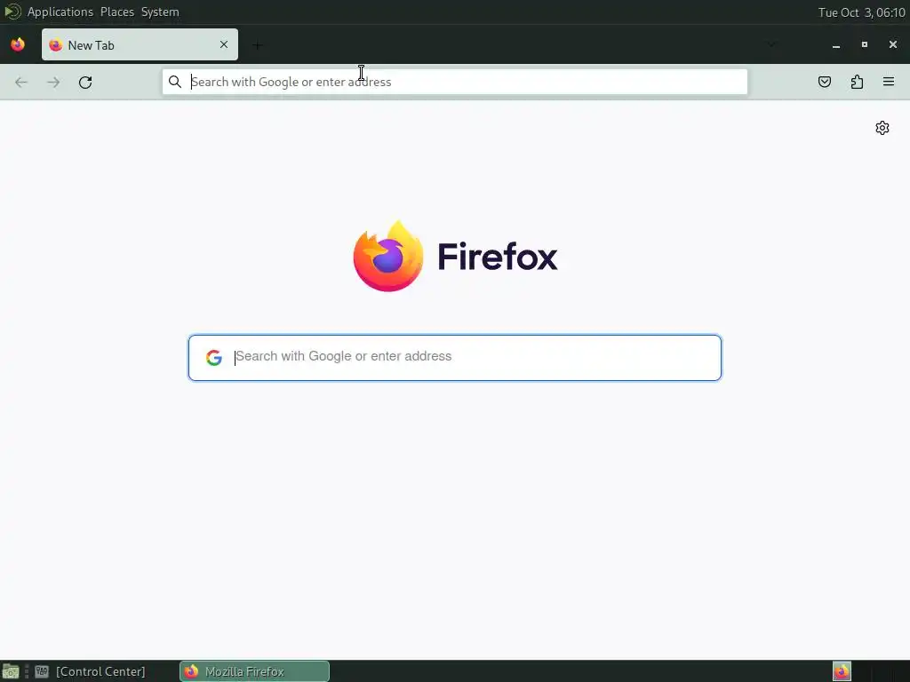
Task: Open the Firefox application hamburger menu
Action: [889, 82]
